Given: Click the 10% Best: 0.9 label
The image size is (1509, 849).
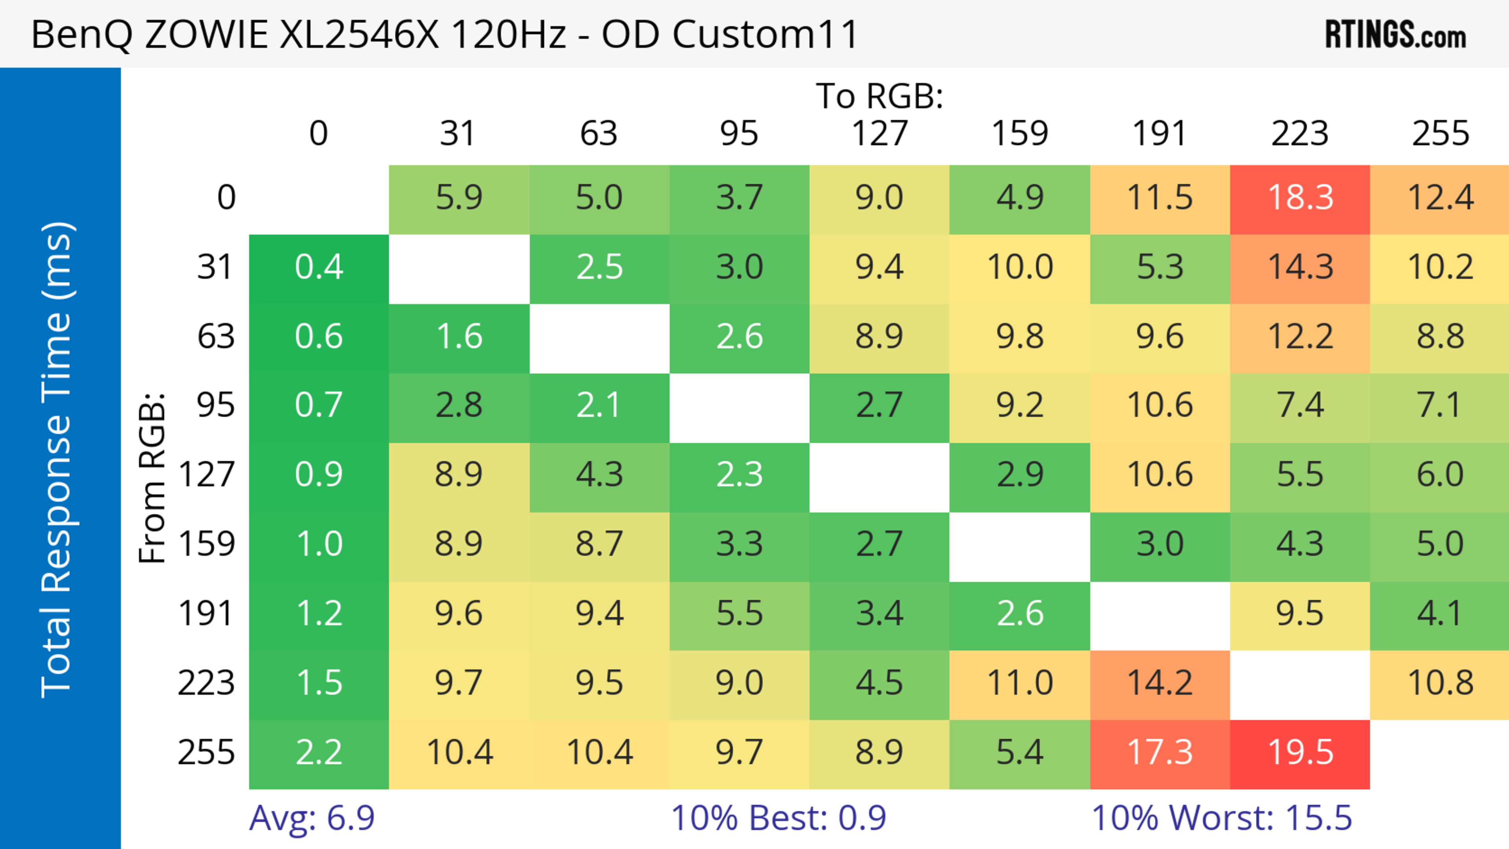Looking at the screenshot, I should click(x=778, y=818).
